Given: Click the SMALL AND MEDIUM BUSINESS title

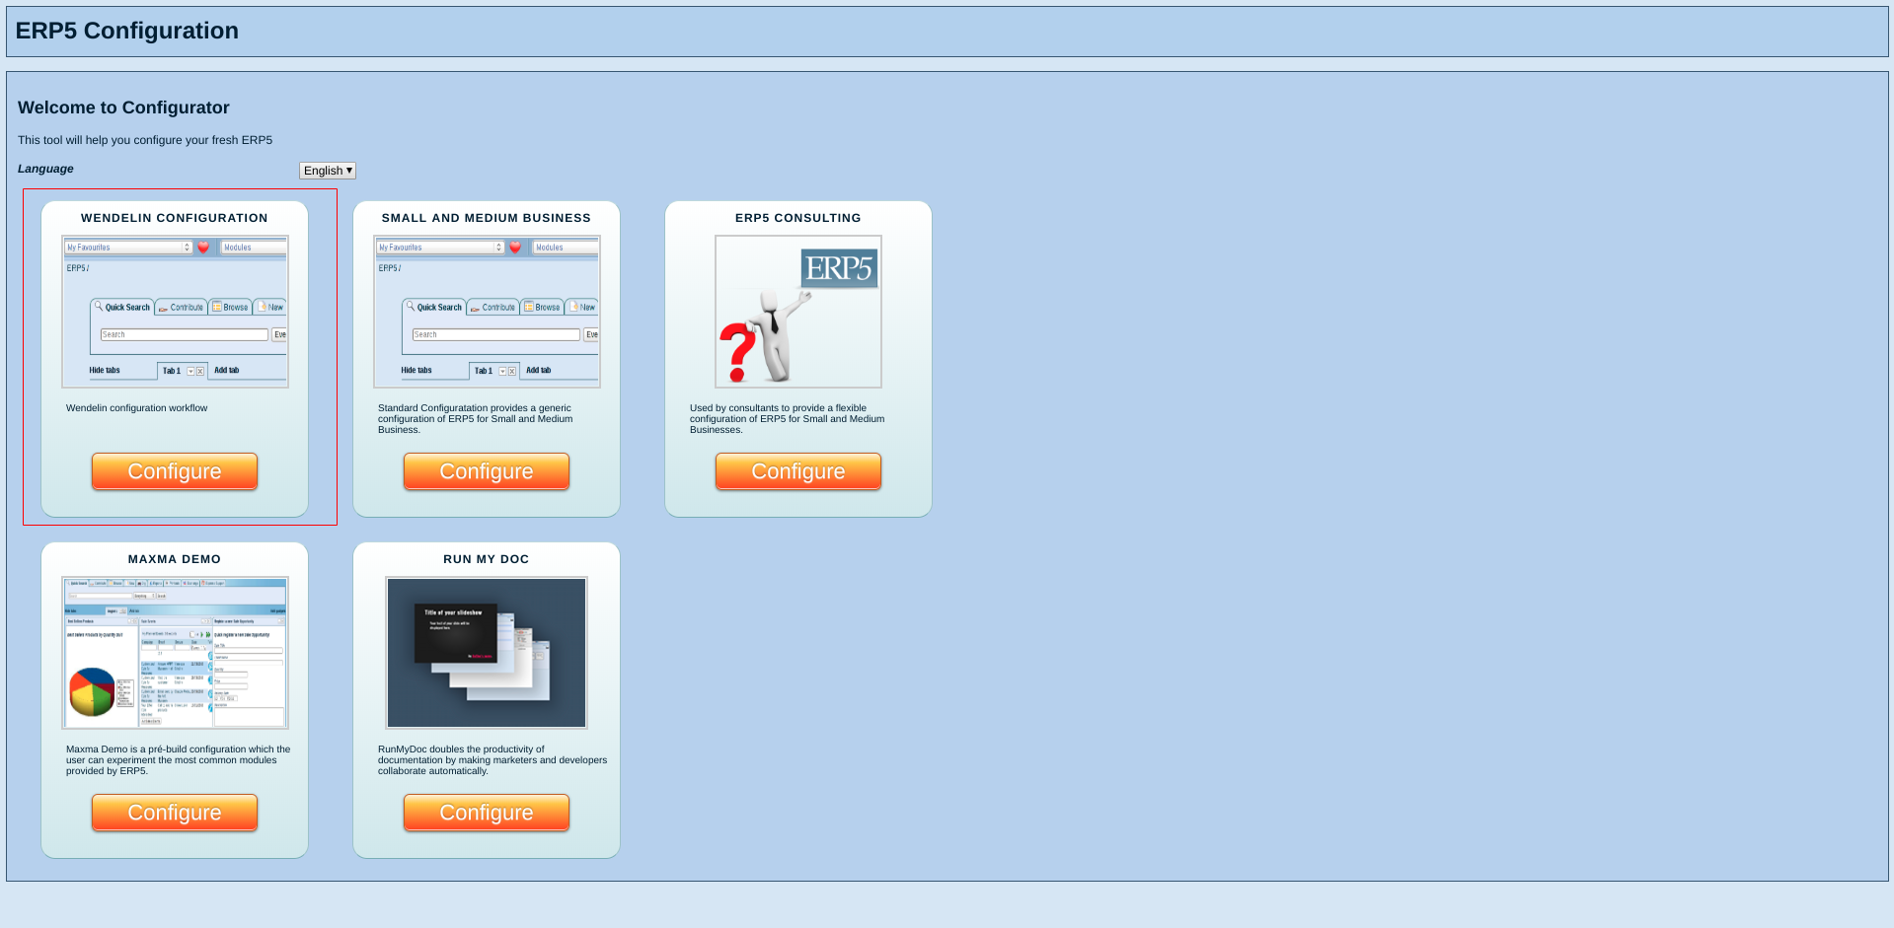Looking at the screenshot, I should [487, 218].
